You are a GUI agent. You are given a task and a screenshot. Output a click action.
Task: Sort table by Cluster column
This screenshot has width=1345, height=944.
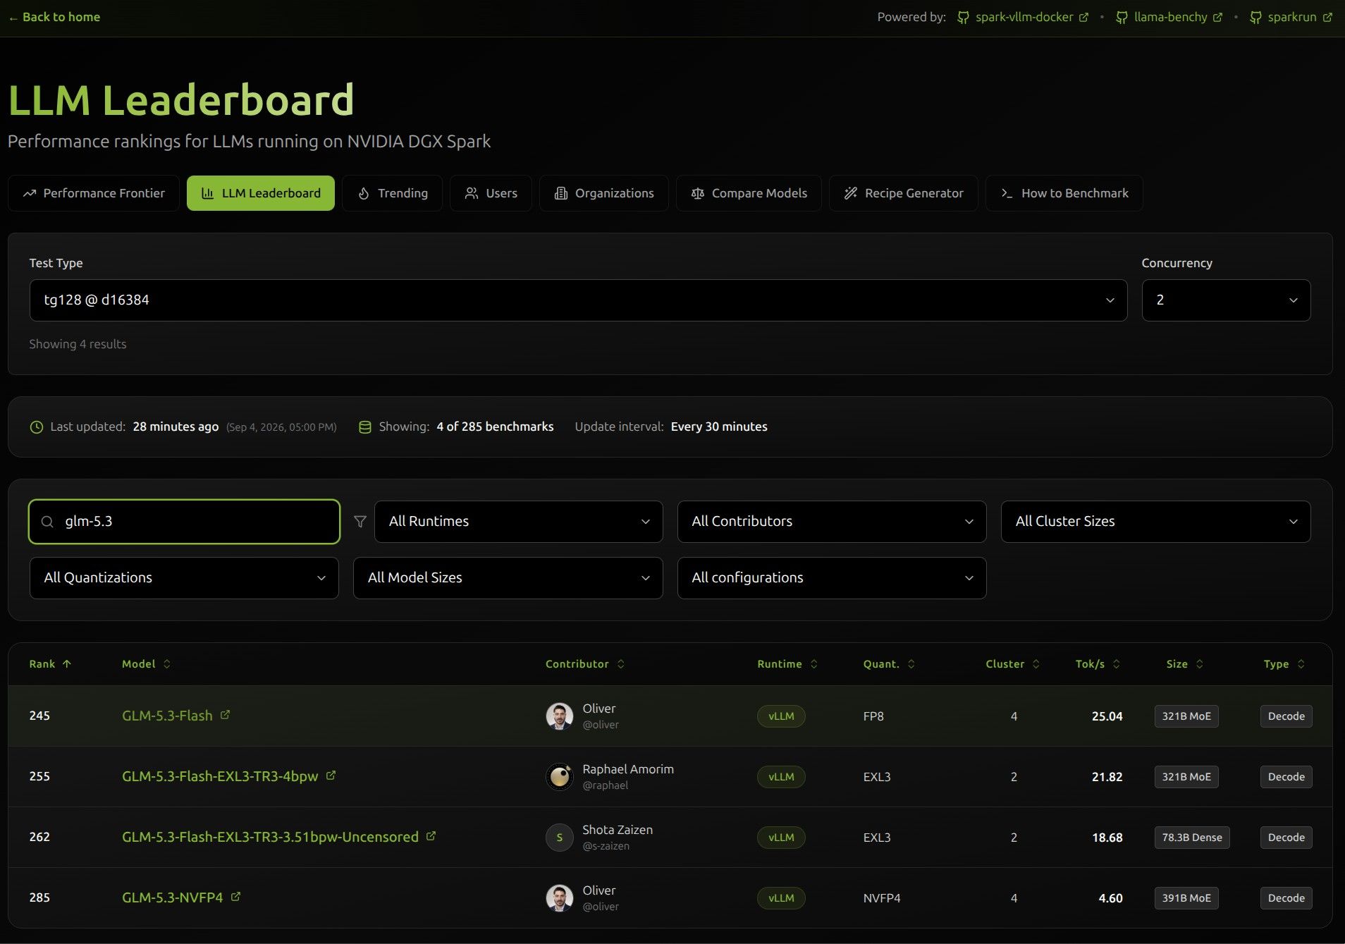(x=1012, y=664)
